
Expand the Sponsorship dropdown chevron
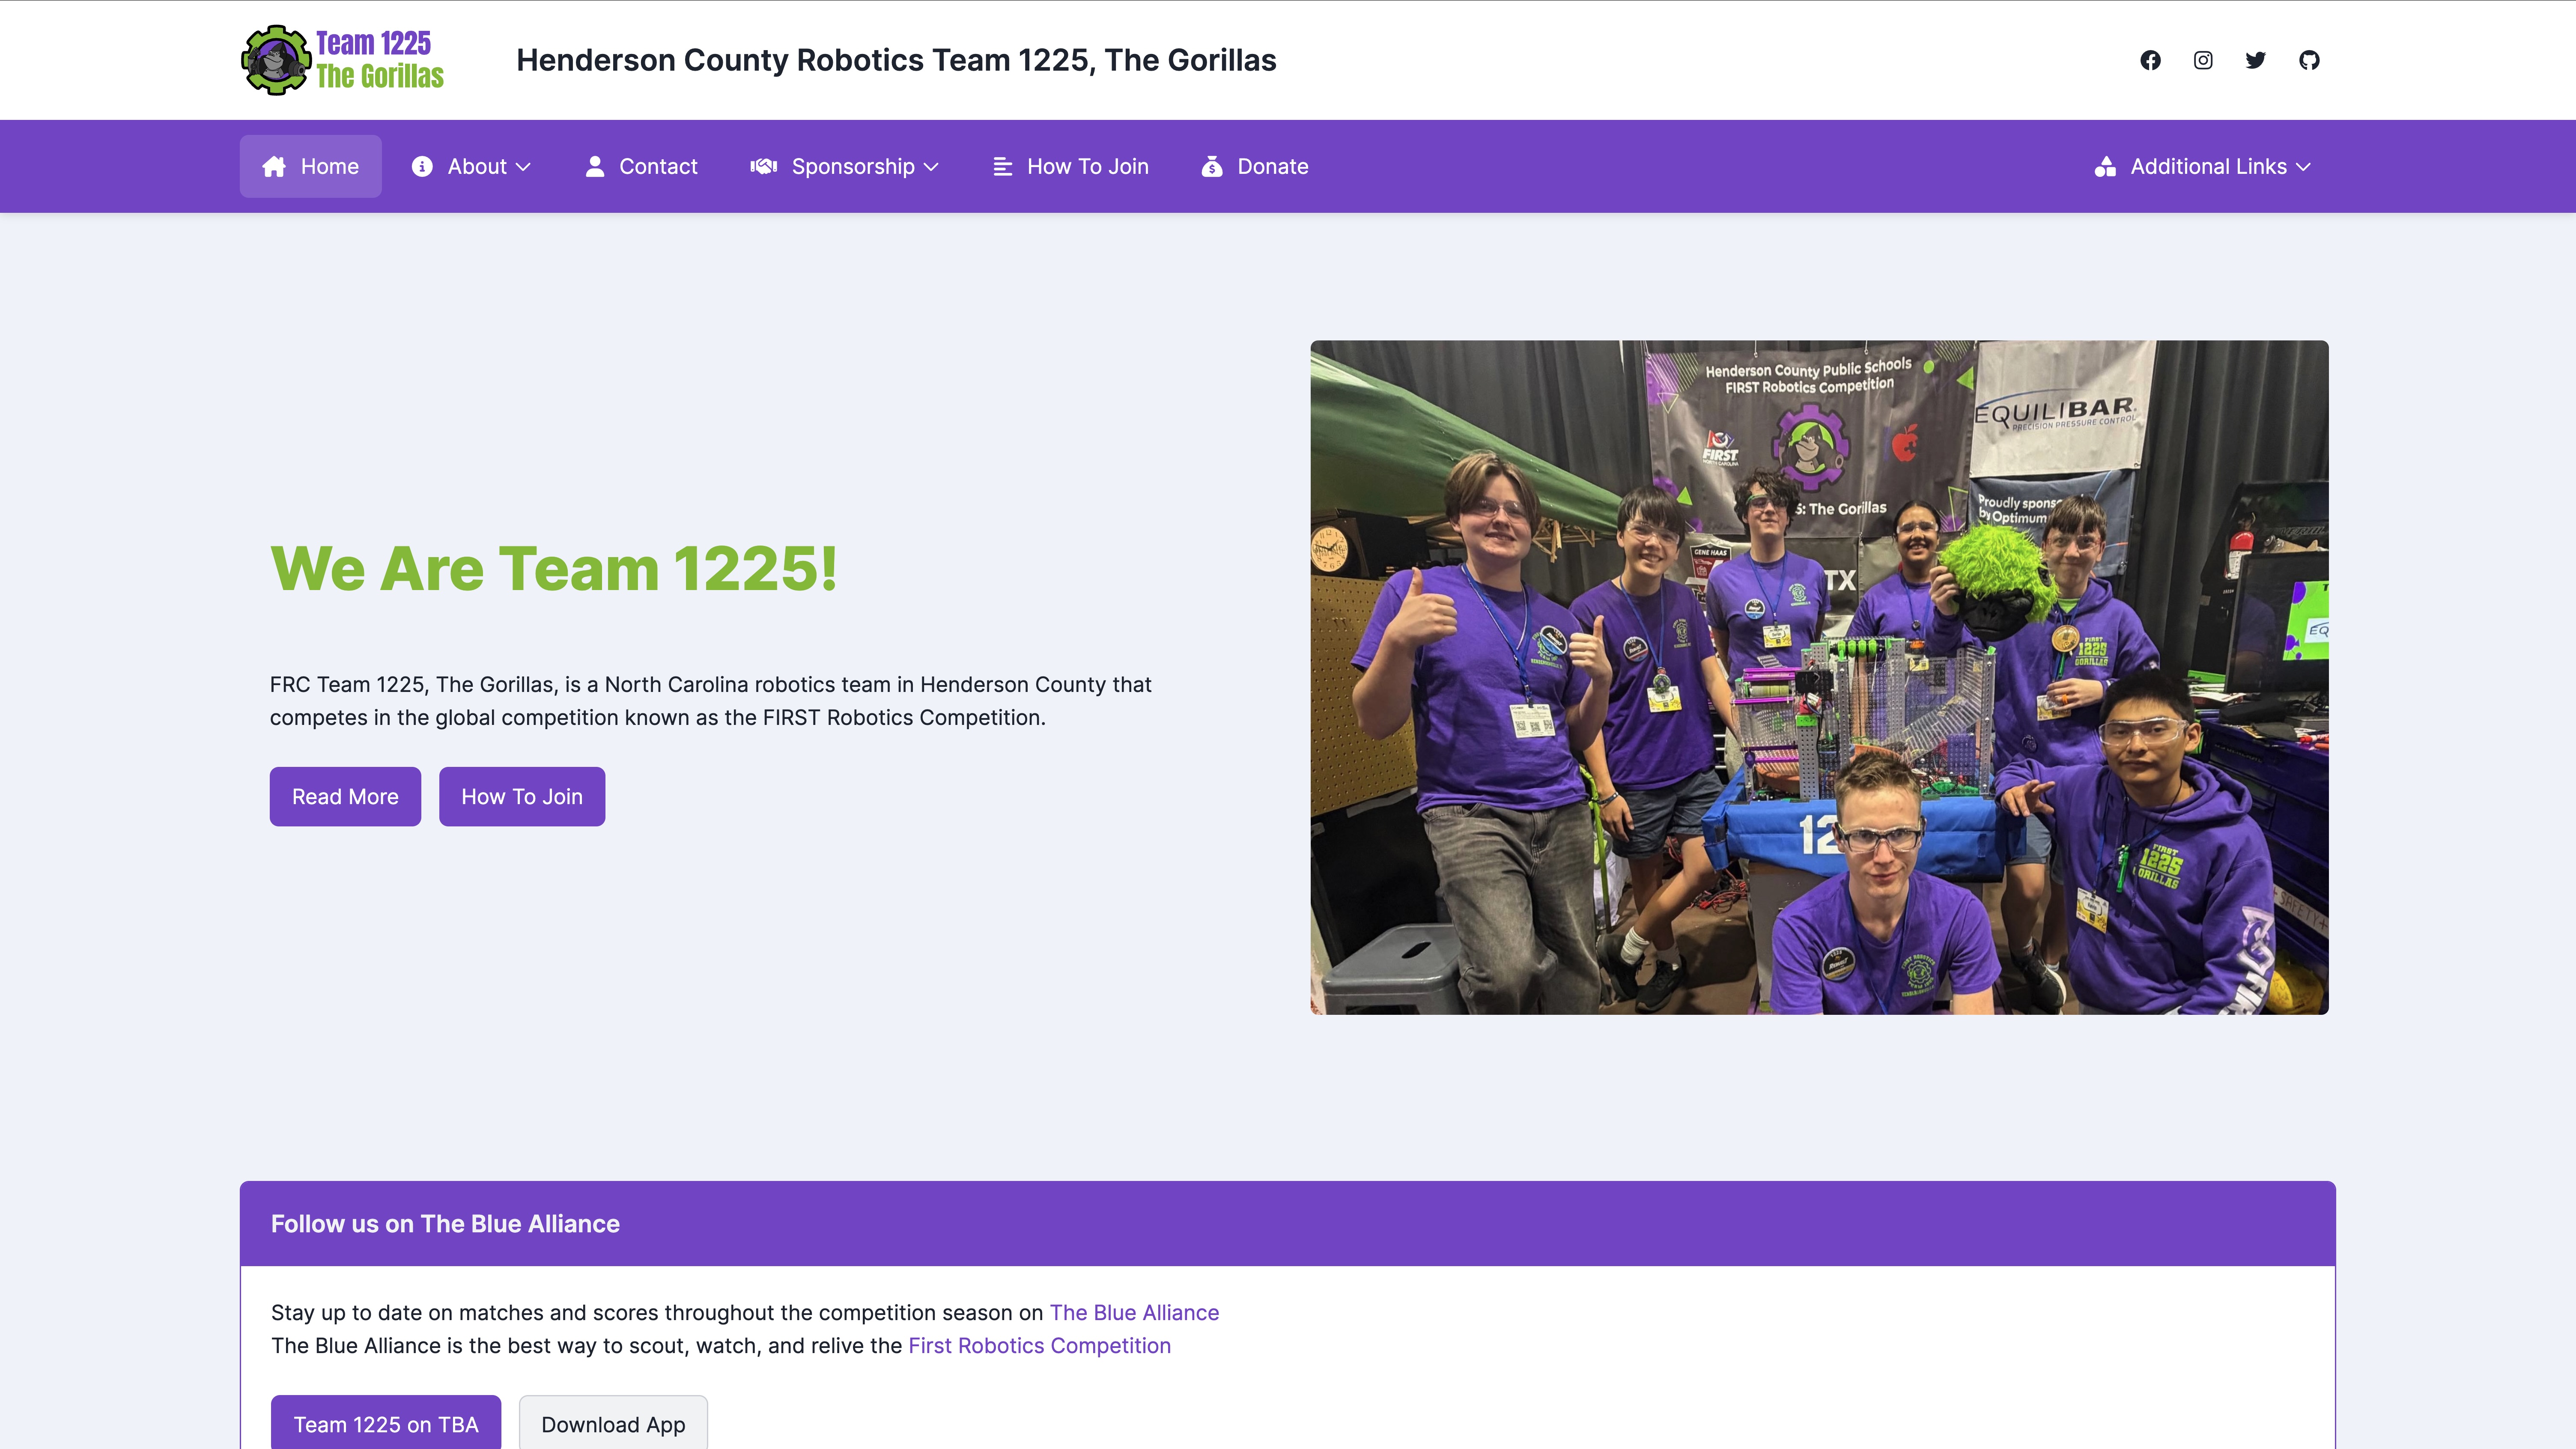click(931, 167)
